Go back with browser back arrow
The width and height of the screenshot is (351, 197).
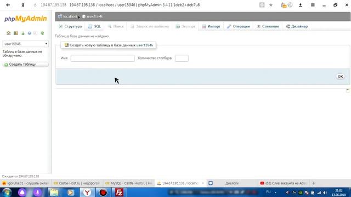(x=8, y=5)
